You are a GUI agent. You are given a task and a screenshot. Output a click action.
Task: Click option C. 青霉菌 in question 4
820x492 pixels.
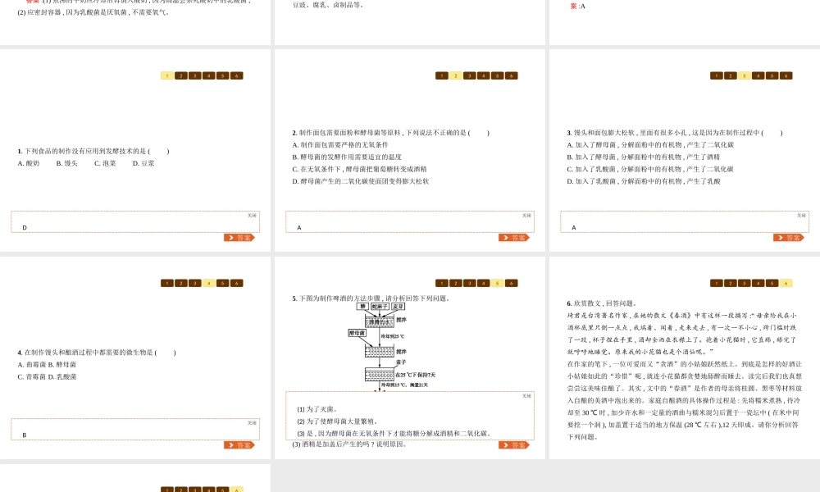pos(31,377)
